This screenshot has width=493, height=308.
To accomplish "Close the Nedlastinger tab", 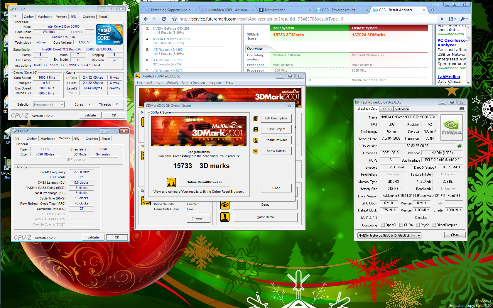I will (x=310, y=10).
